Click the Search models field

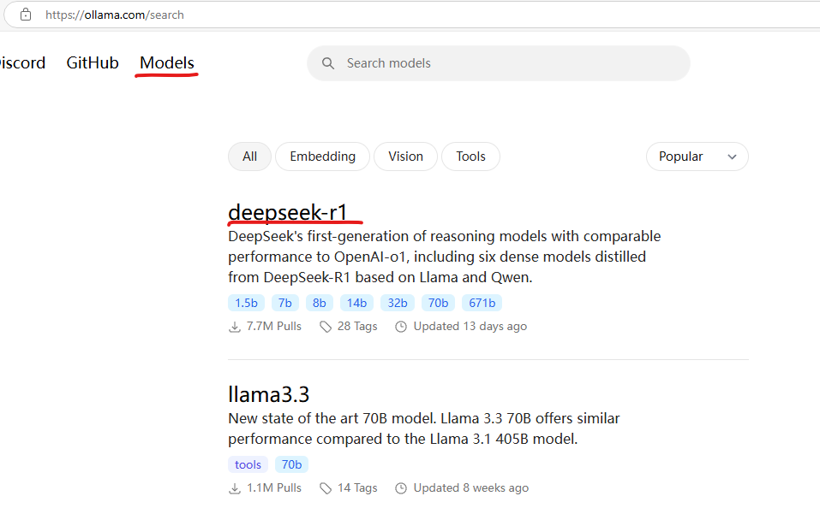pos(499,63)
